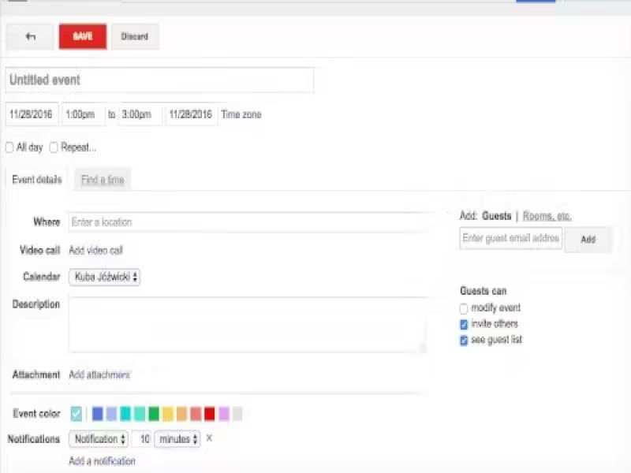This screenshot has height=473, width=631.
Task: Switch to the Find a time tab
Action: (103, 180)
